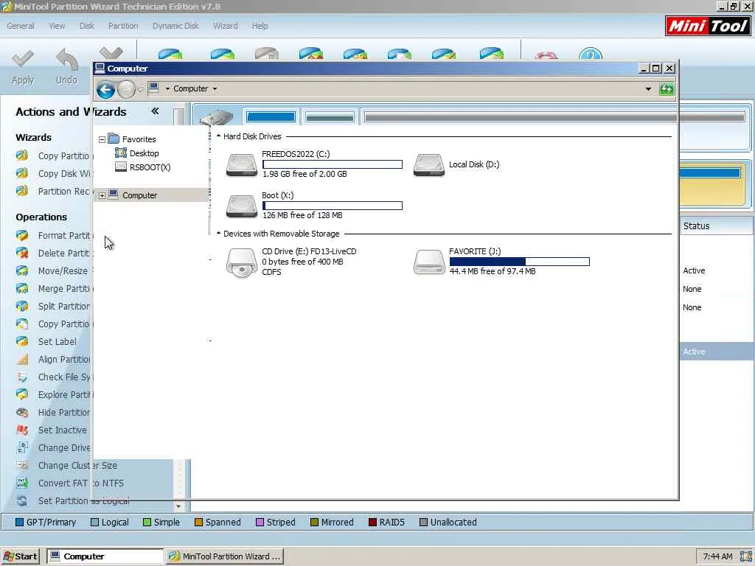Click the FREEDOS2022 (C:) usage bar
Viewport: 755px width, 566px height.
(333, 164)
